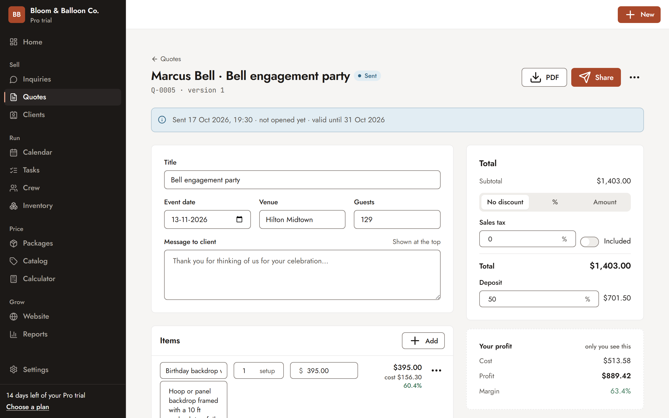Edit the Sales tax percentage field
The height and width of the screenshot is (418, 669).
pyautogui.click(x=527, y=239)
